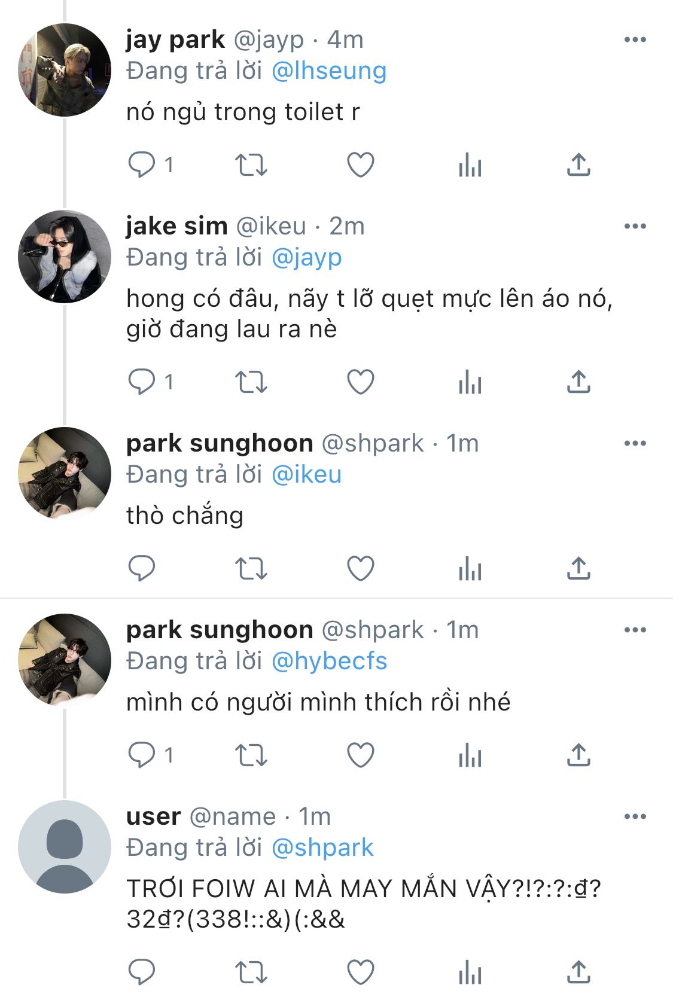View analytics on park sunghoon's @hybecfs reply

470,755
